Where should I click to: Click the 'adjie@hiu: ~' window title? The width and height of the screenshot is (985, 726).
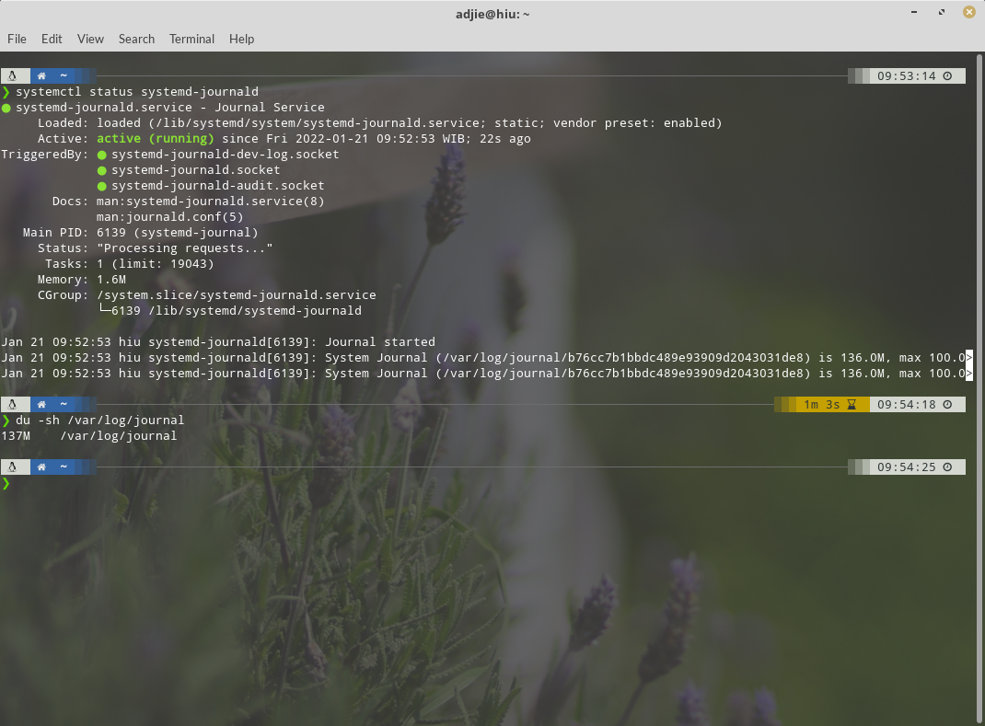click(492, 14)
